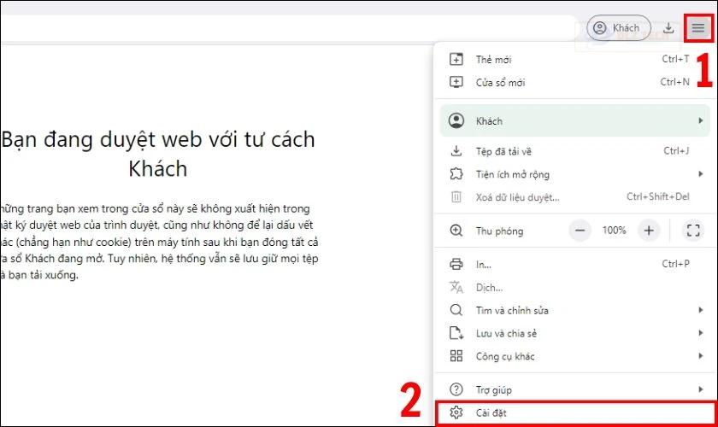This screenshot has height=427, width=718.
Task: Expand the Khách submenu arrow
Action: (x=701, y=120)
